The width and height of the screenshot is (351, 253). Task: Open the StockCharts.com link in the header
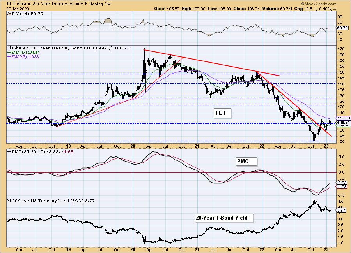(x=319, y=4)
